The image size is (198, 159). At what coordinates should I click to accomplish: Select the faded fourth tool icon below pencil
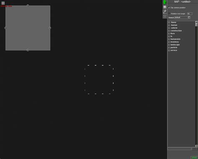pos(165,16)
